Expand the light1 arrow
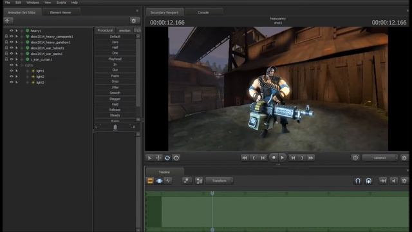This screenshot has width=412, height=232. 17,71
